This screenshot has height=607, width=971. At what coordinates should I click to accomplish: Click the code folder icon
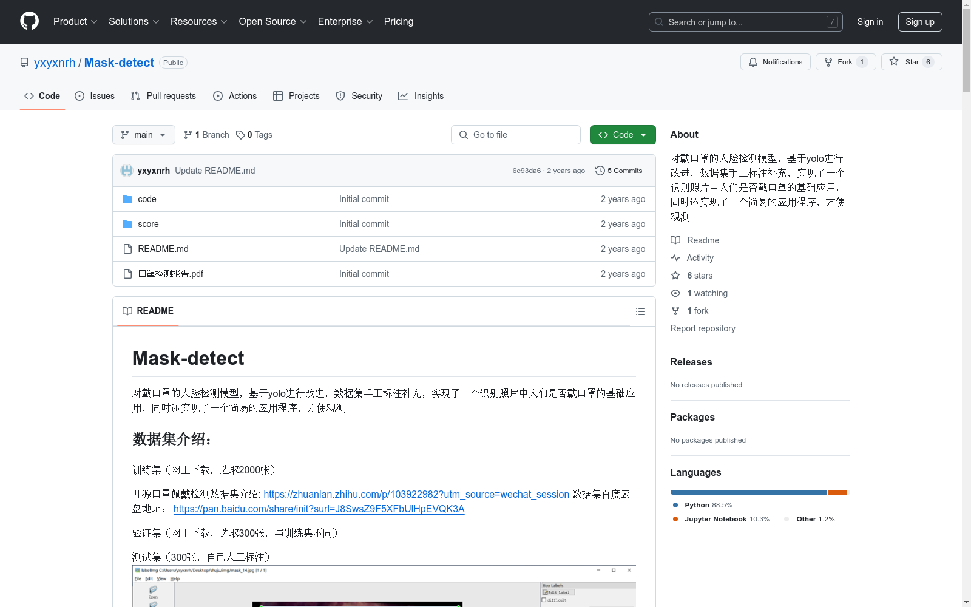tap(127, 199)
